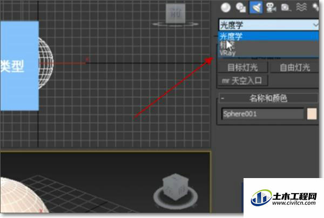Select the Shapes category icon
This screenshot has width=324, height=218.
click(241, 8)
